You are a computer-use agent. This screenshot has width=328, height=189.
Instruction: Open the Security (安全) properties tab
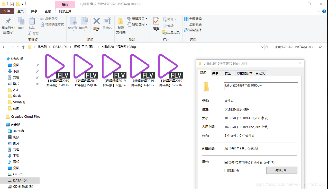(x=228, y=73)
